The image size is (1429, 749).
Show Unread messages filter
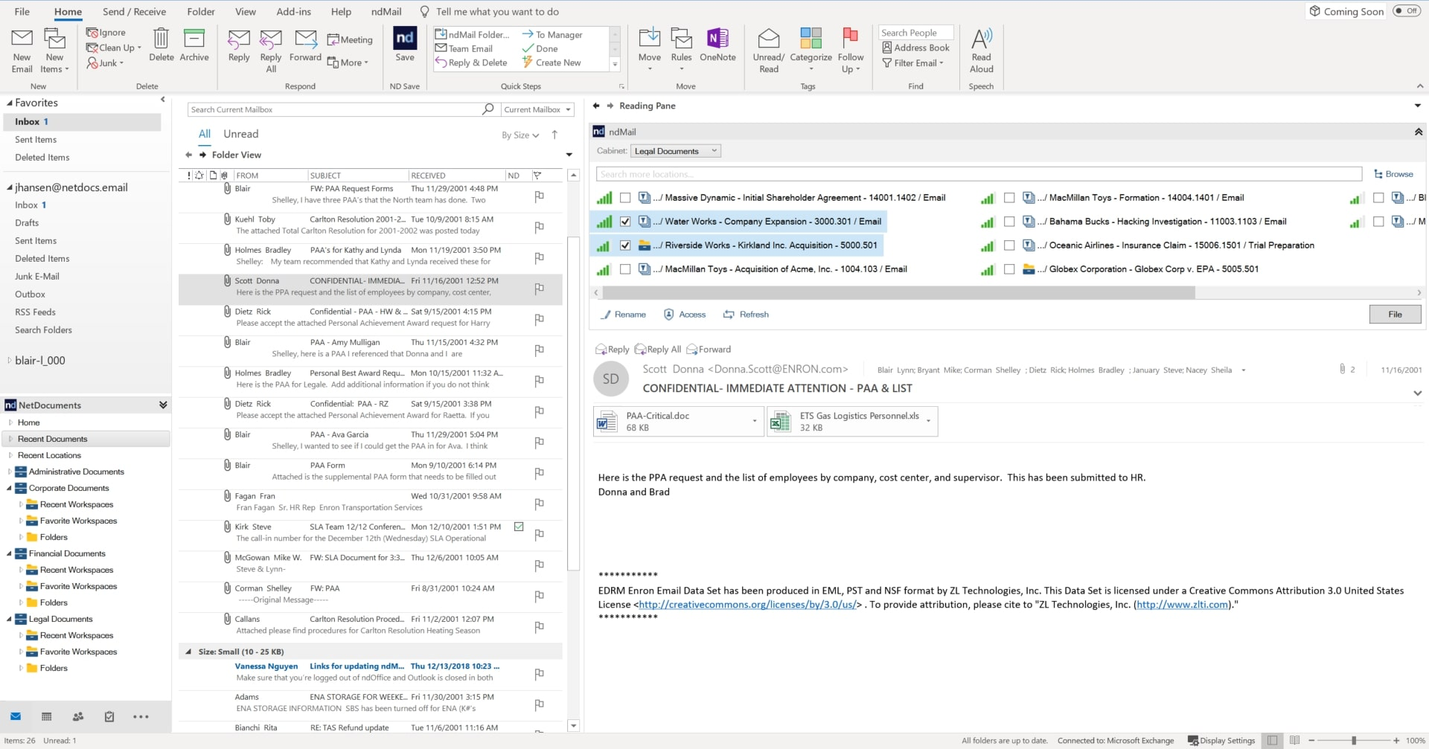point(241,134)
